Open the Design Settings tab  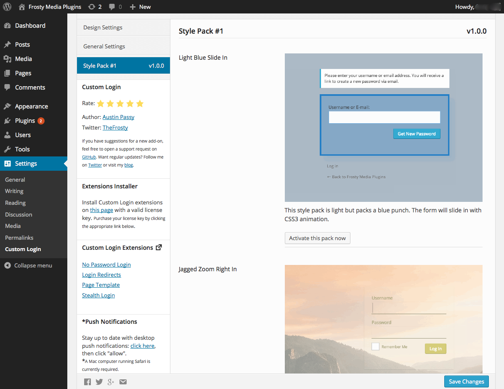click(123, 27)
